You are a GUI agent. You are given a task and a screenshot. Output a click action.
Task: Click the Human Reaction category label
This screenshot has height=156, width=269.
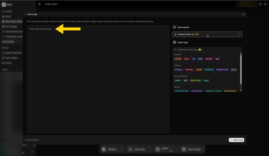click(x=181, y=76)
